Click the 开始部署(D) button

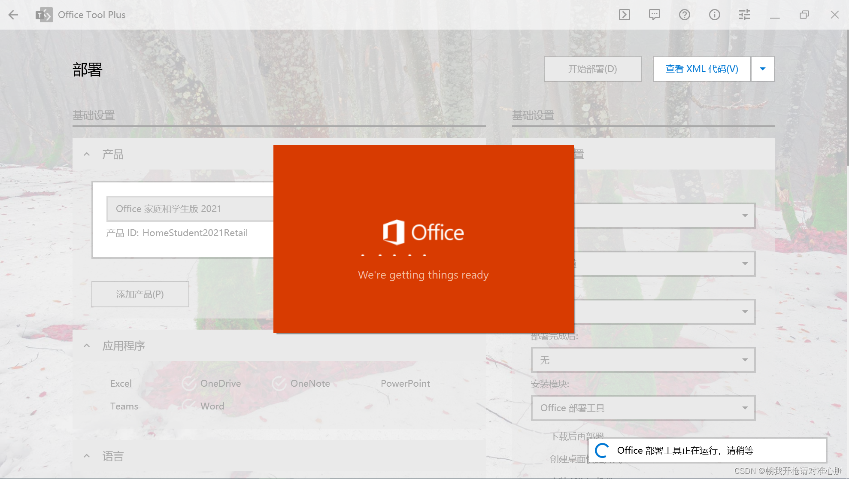click(592, 69)
